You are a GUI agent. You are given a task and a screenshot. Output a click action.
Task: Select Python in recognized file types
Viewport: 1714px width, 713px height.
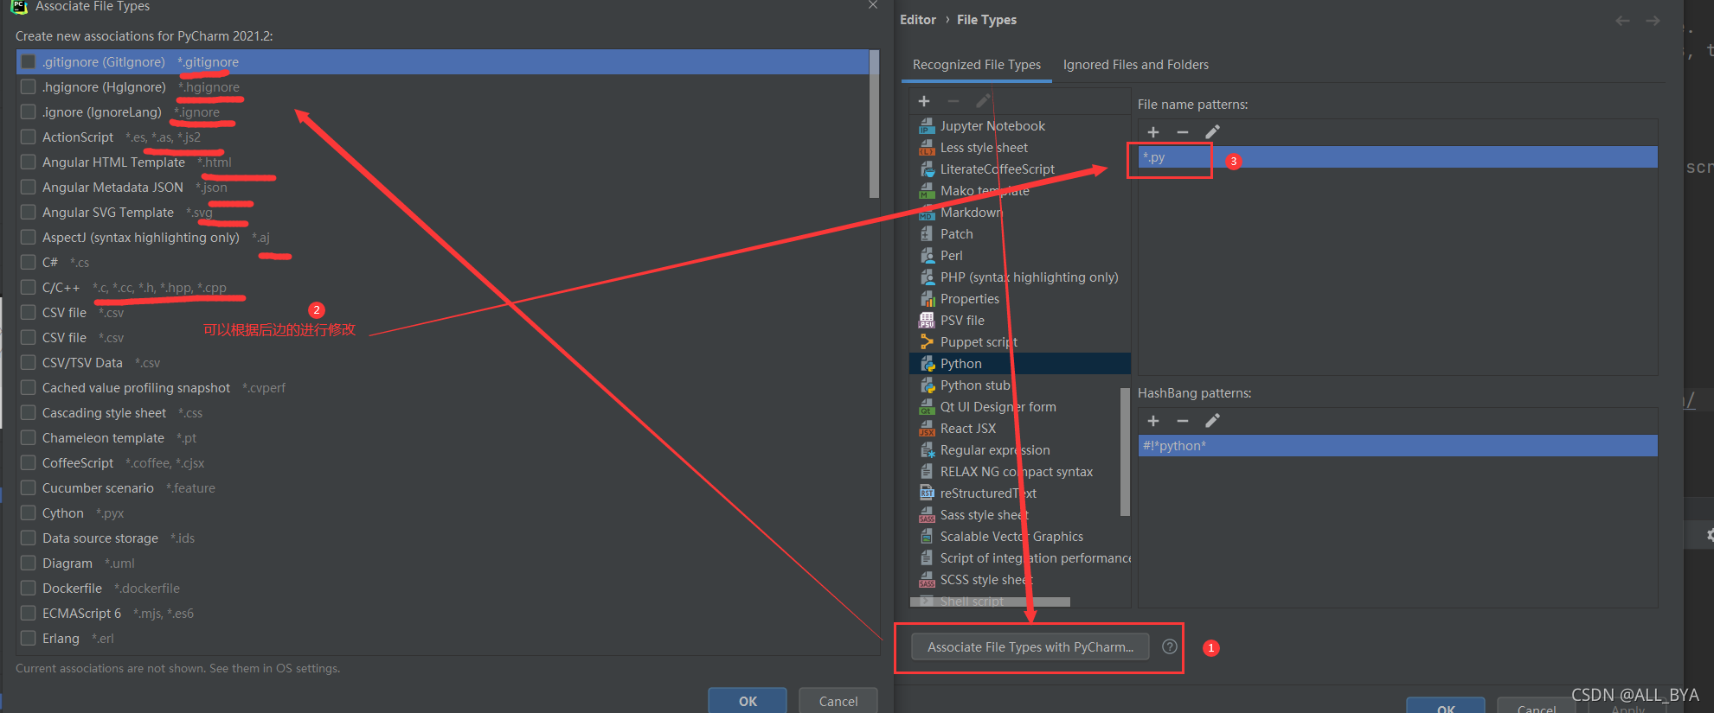[x=1020, y=364]
